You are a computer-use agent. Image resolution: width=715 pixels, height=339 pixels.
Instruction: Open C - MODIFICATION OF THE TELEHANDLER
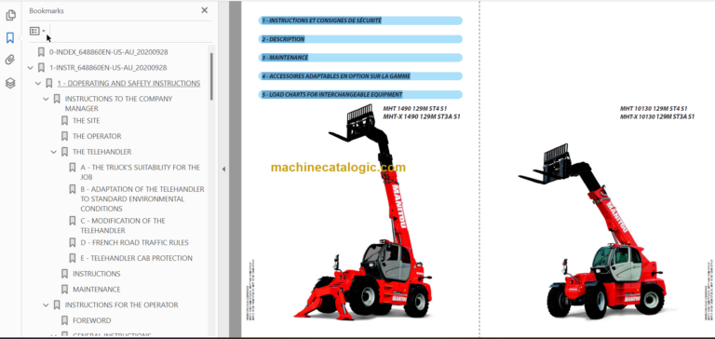pos(123,225)
